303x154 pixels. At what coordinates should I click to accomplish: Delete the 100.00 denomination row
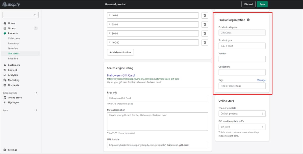pyautogui.click(x=205, y=43)
